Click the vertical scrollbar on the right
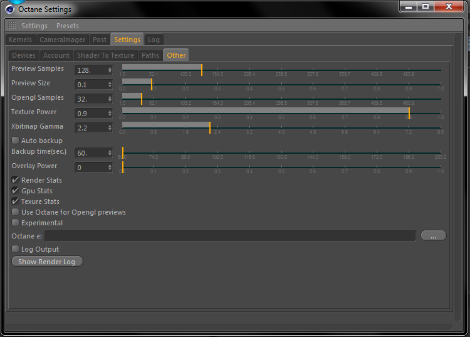Viewport: 470px width, 337px height. (457, 177)
